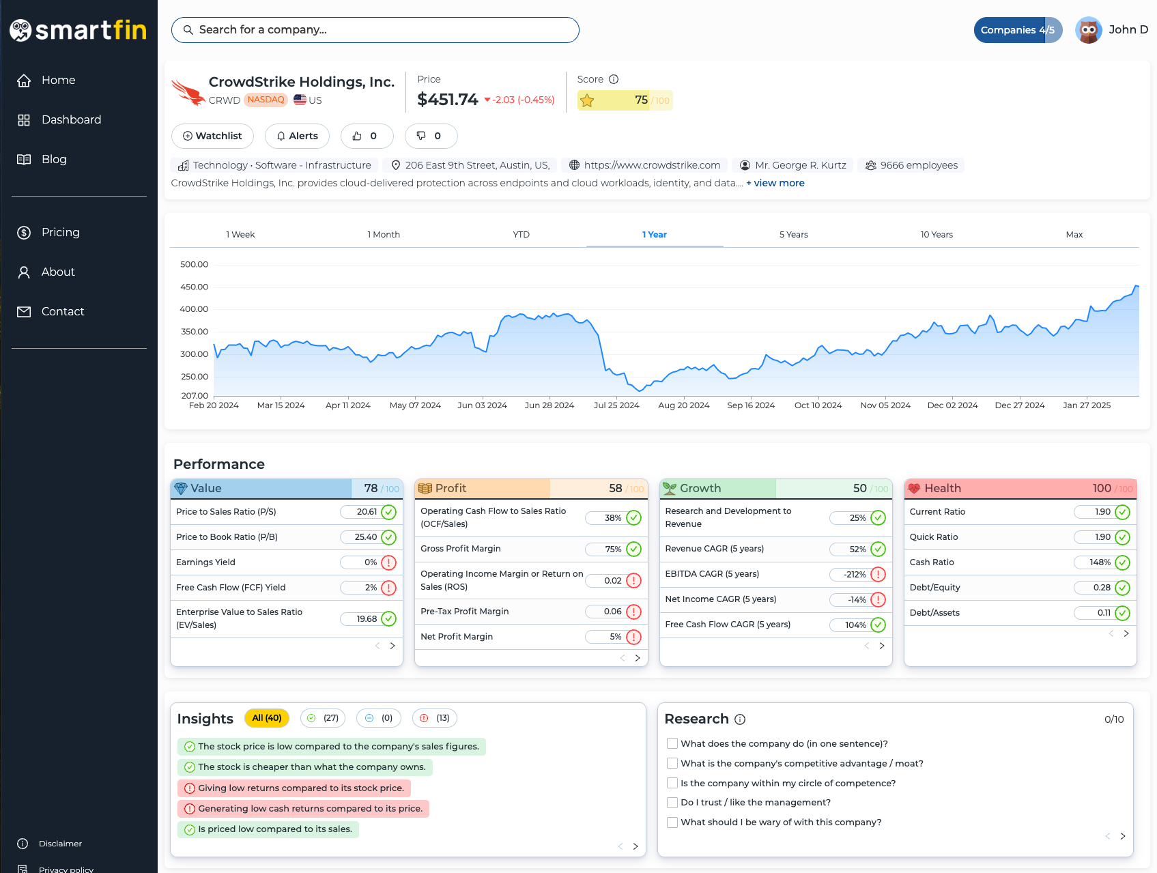The width and height of the screenshot is (1157, 873).
Task: Click the employees group icon
Action: (x=870, y=165)
